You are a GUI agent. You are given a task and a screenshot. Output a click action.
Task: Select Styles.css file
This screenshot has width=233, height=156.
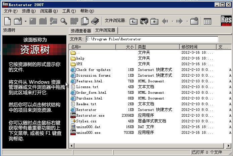tap(83, 121)
